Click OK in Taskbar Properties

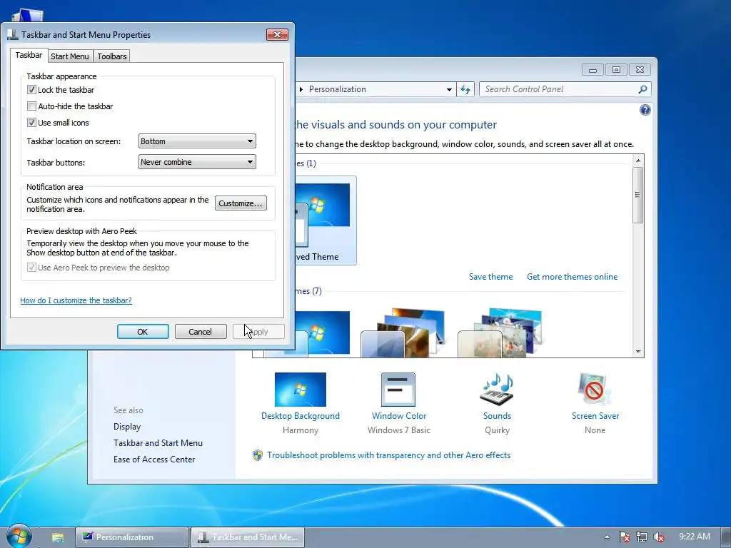click(x=143, y=331)
